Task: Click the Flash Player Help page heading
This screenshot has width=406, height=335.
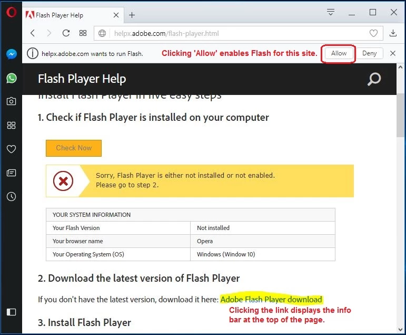Action: [x=82, y=79]
